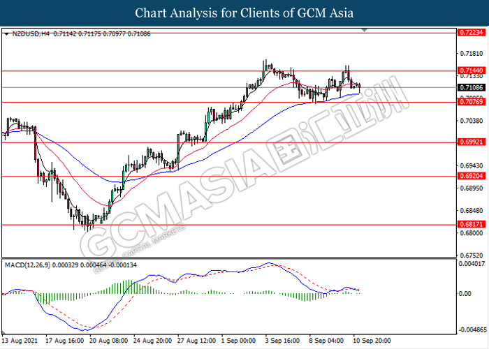Click the 27 Aug 12:00 time label

pyautogui.click(x=196, y=341)
